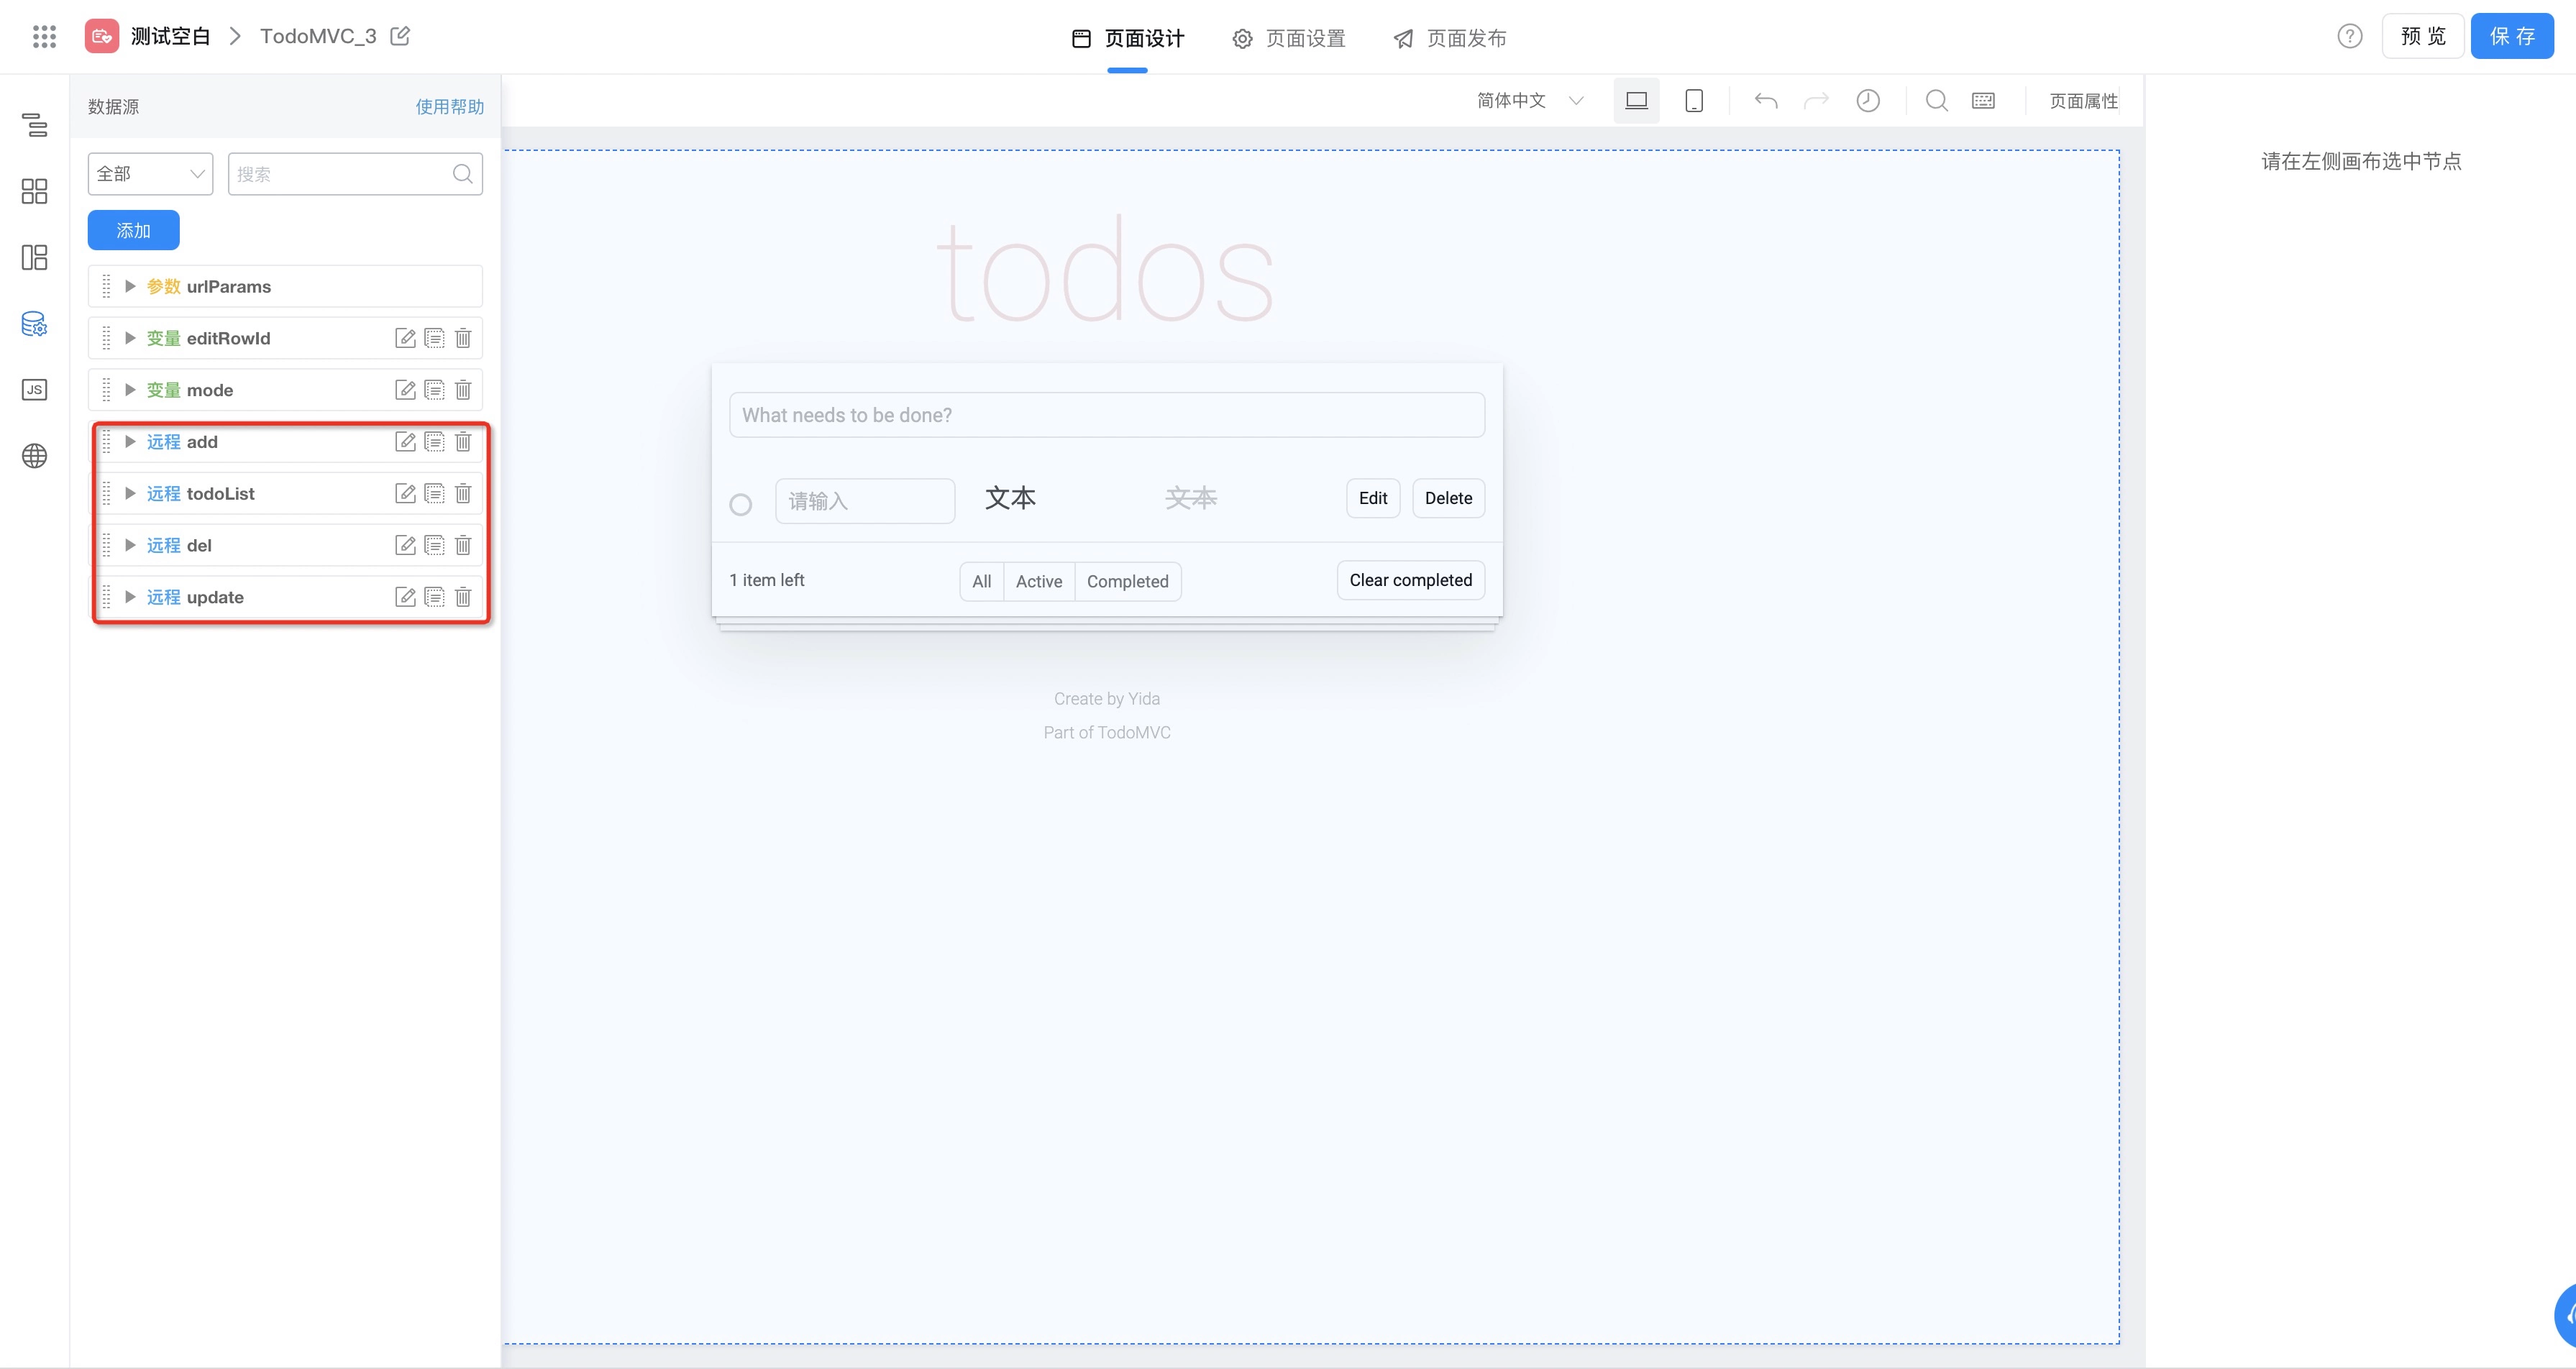The image size is (2576, 1369).
Task: Toggle the todo item radio circle
Action: pyautogui.click(x=740, y=504)
